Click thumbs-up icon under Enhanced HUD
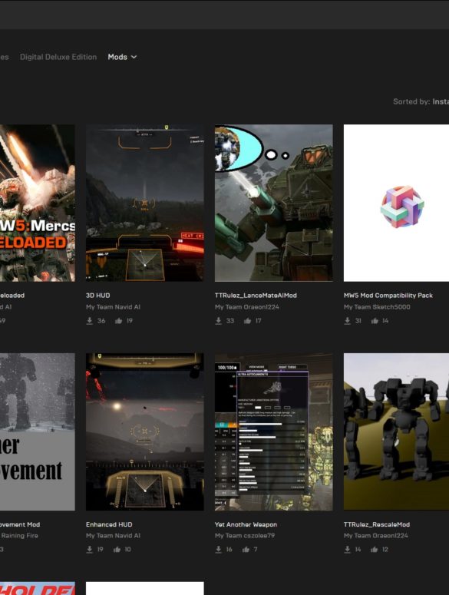This screenshot has width=449, height=595. coord(117,549)
